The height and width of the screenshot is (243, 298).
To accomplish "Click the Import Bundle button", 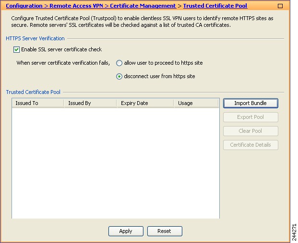I will (x=250, y=103).
